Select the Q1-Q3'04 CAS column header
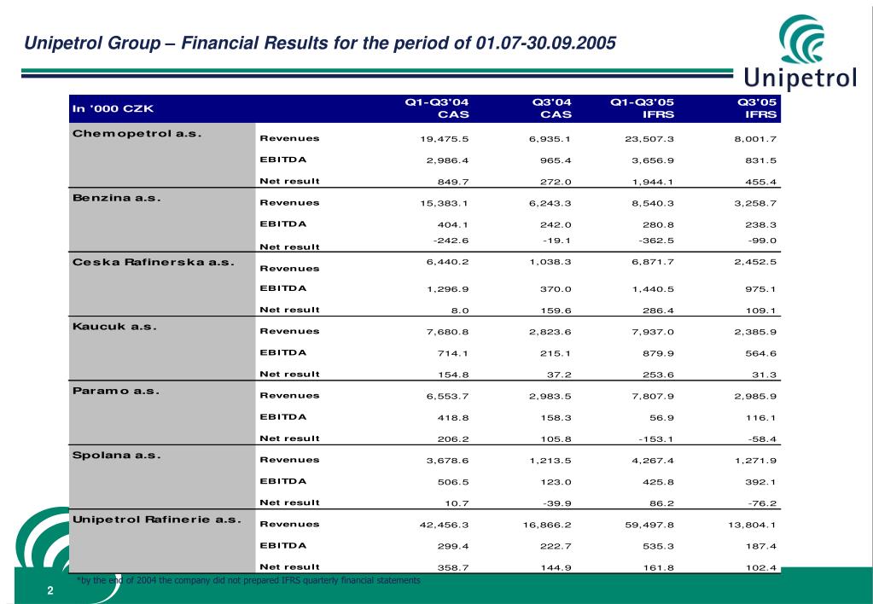 [437, 108]
